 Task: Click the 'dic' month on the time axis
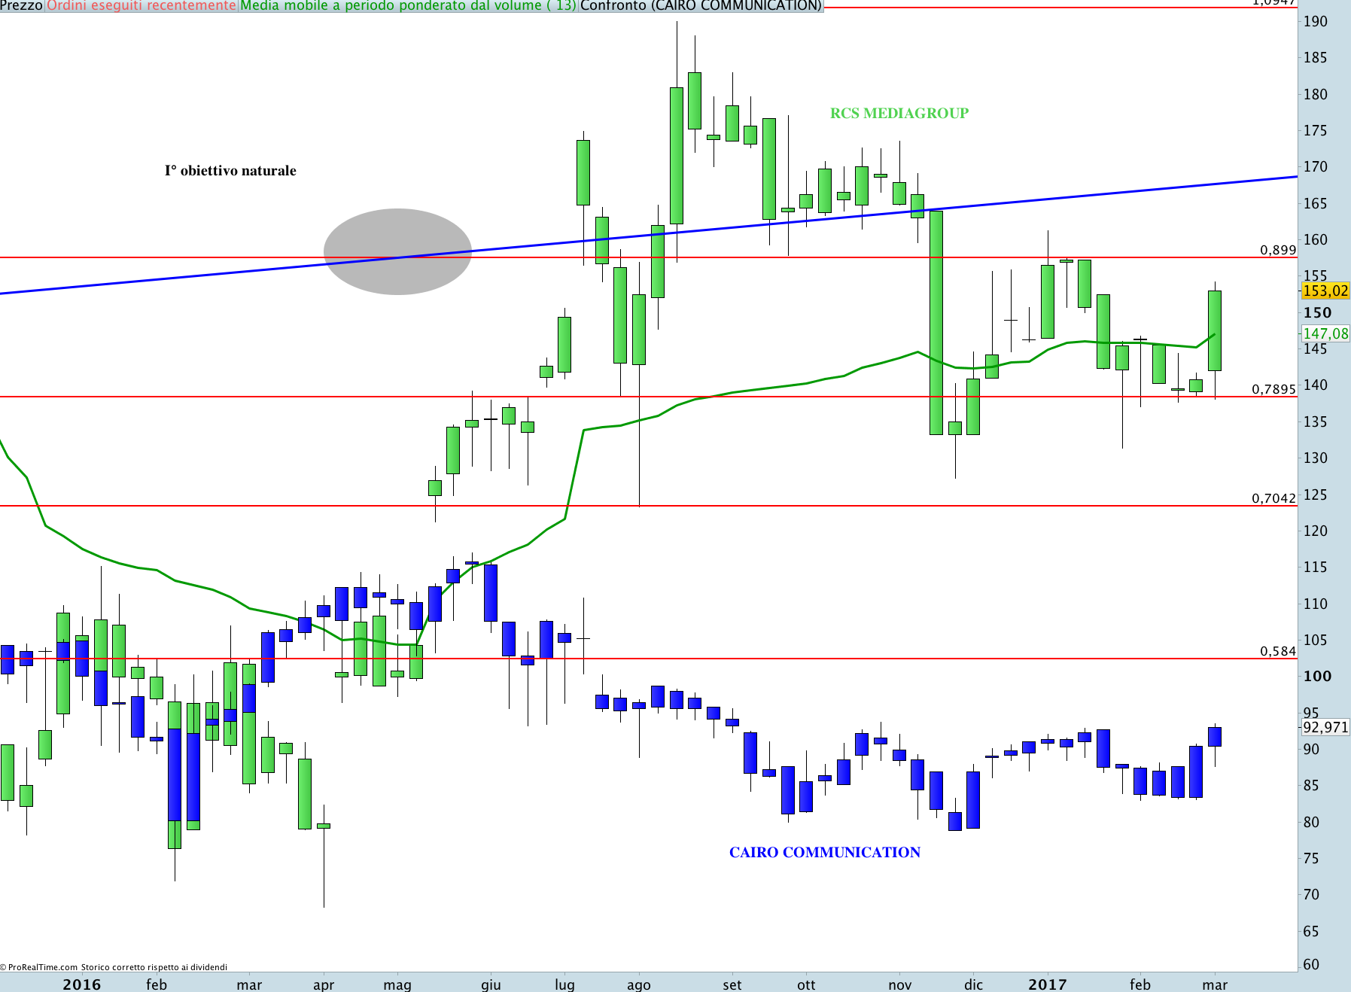coord(973,984)
